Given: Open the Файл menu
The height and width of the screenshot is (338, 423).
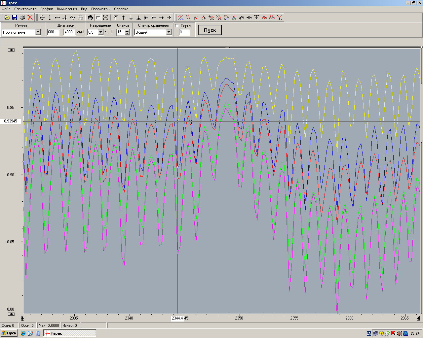Looking at the screenshot, I should (6, 9).
